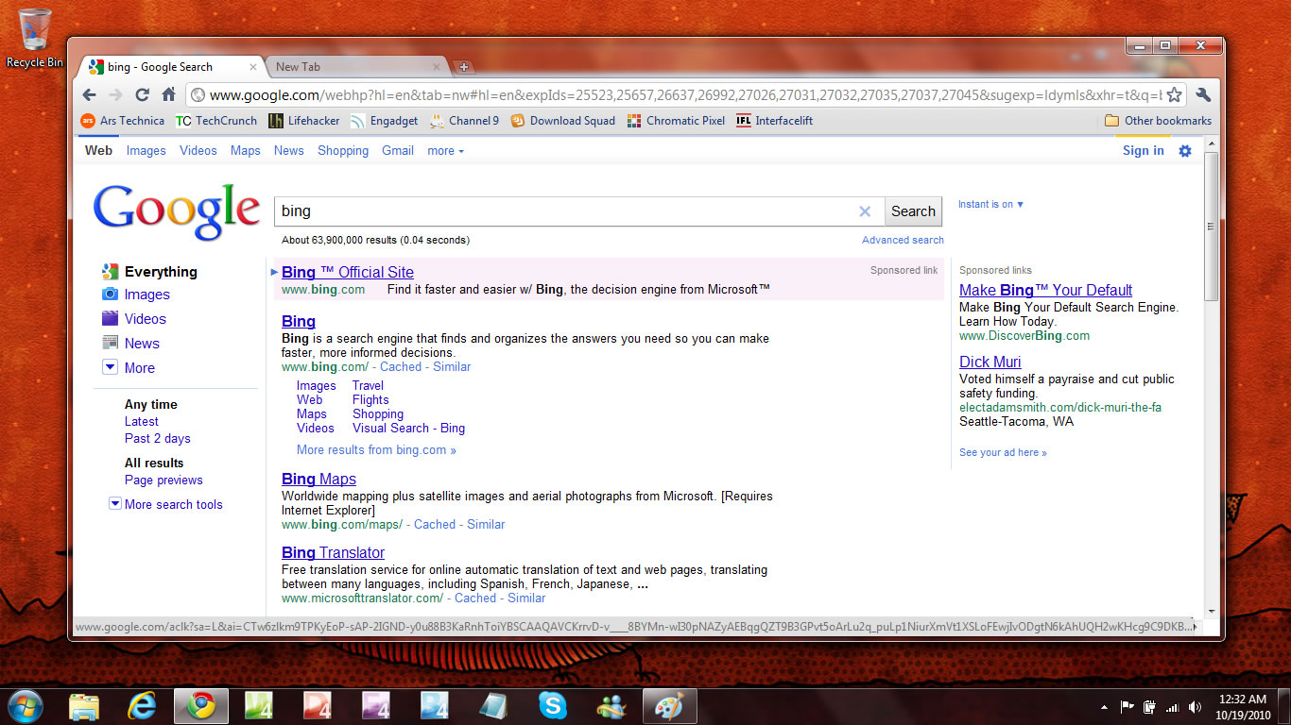Expand the 'more' menu in Google bar
The height and width of the screenshot is (725, 1291).
coord(445,151)
